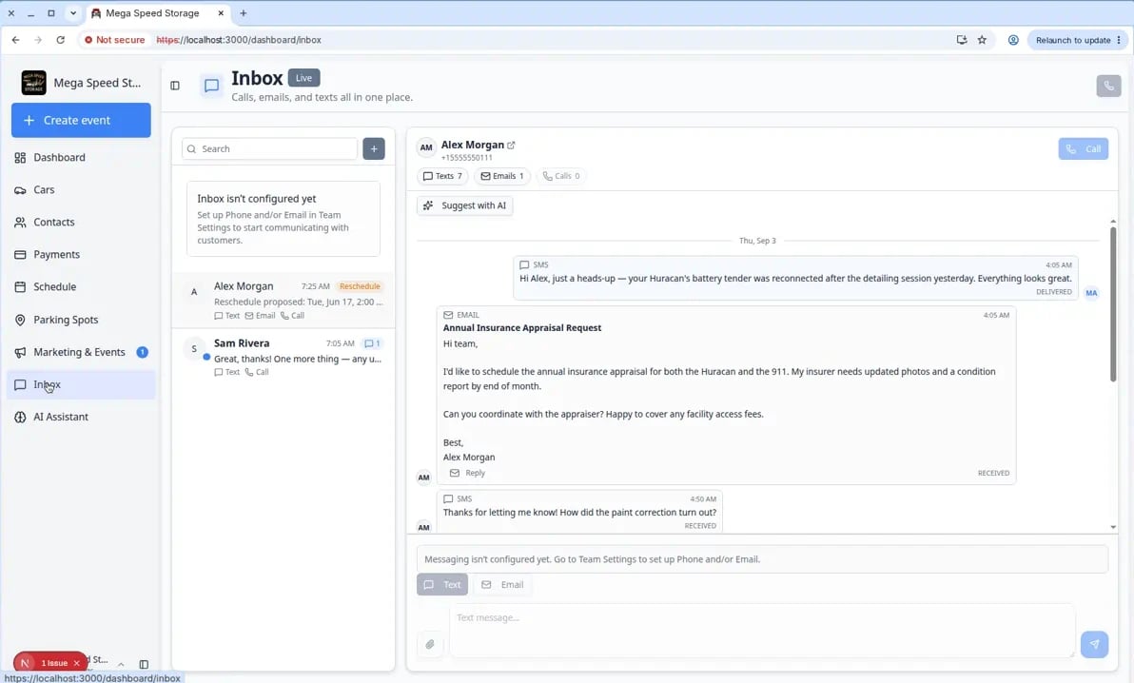Dismiss the 1 Issue badge with X
1134x683 pixels.
point(77,663)
